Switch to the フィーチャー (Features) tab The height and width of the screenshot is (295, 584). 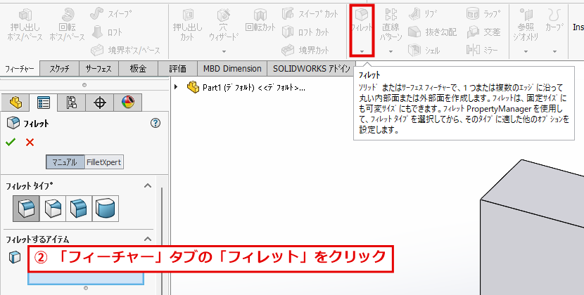tap(20, 69)
